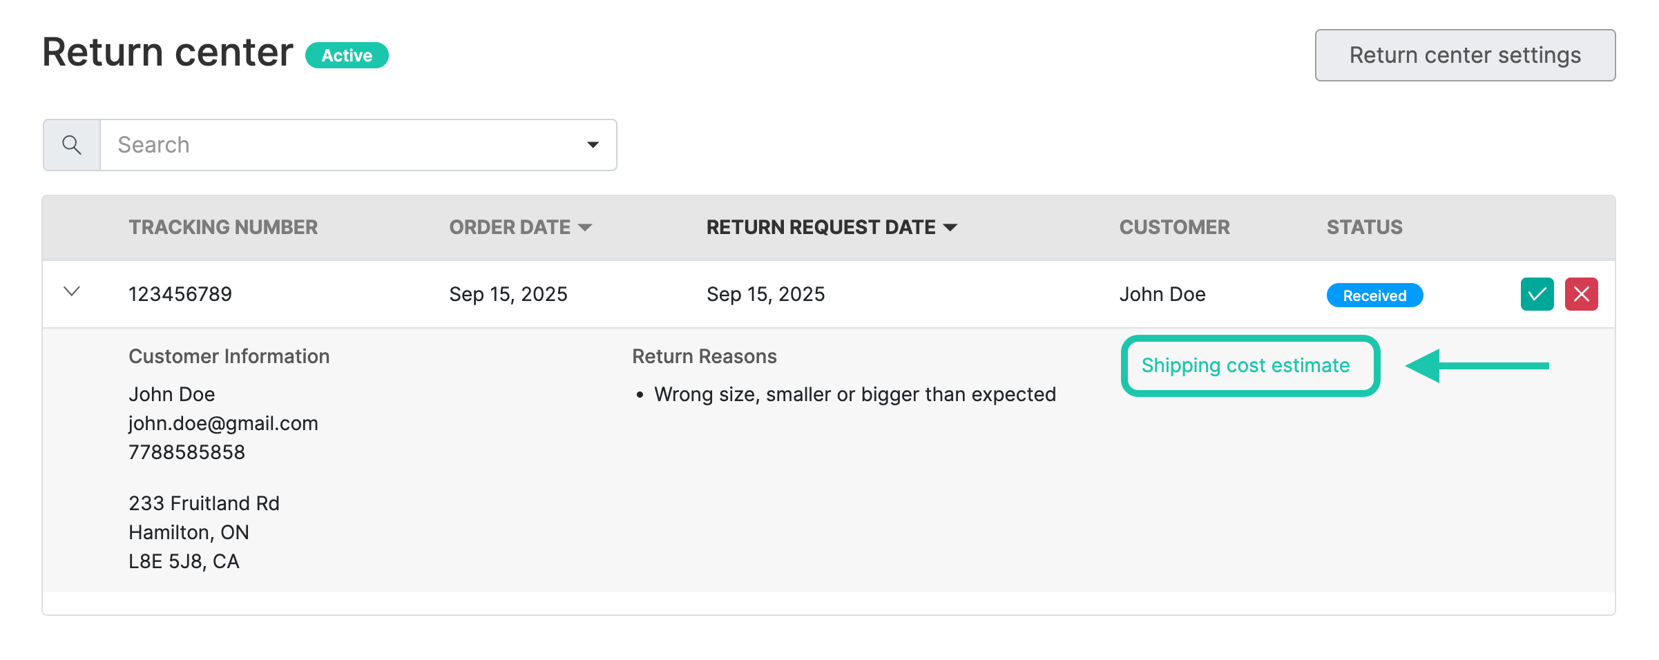The width and height of the screenshot is (1659, 660).
Task: Click the magnifying glass search icon
Action: point(72,145)
